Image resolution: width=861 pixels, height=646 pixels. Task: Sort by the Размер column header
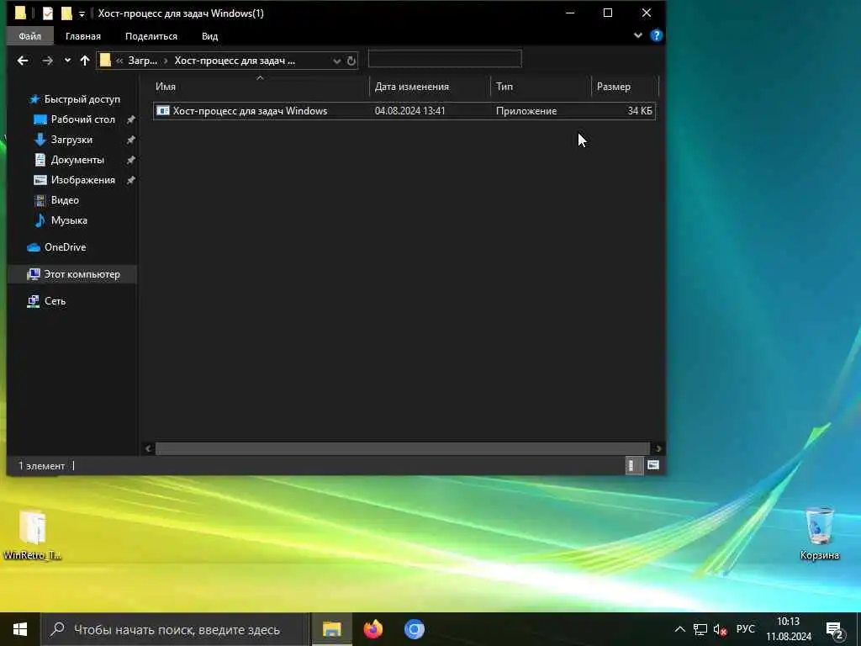point(625,87)
